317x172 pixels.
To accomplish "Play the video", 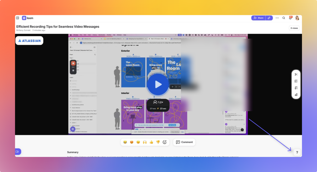I will point(158,84).
